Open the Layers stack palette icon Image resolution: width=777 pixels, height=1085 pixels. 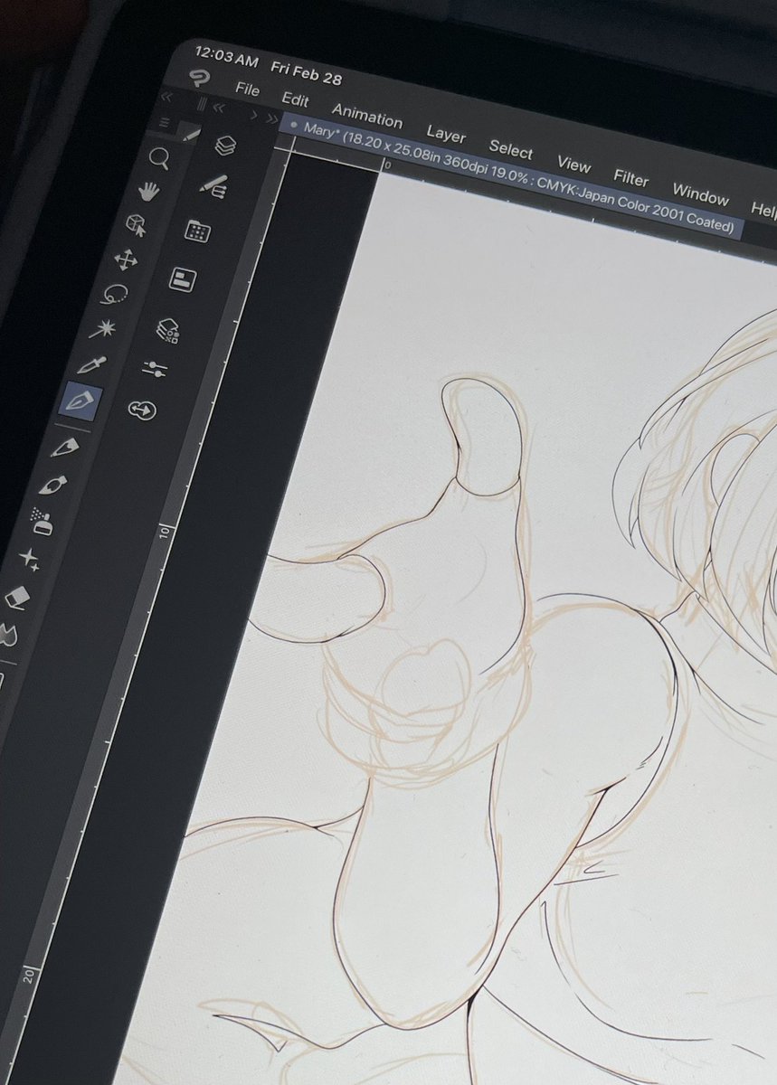click(224, 145)
